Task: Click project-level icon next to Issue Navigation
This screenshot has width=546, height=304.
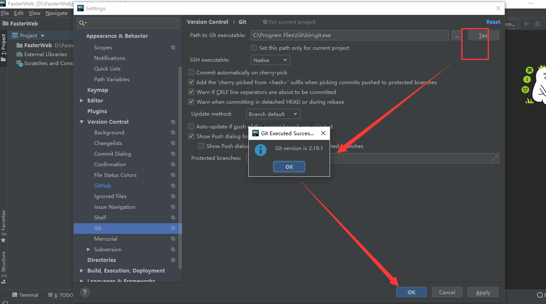Action: pos(173,207)
